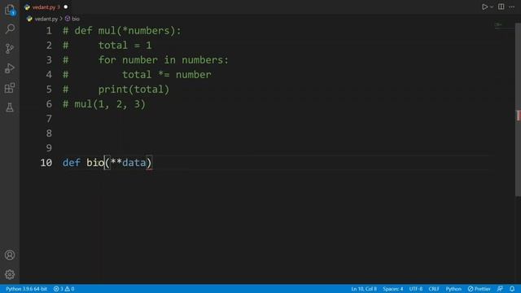Close the unsaved vedant.py tab dot
521x293 pixels.
point(65,7)
